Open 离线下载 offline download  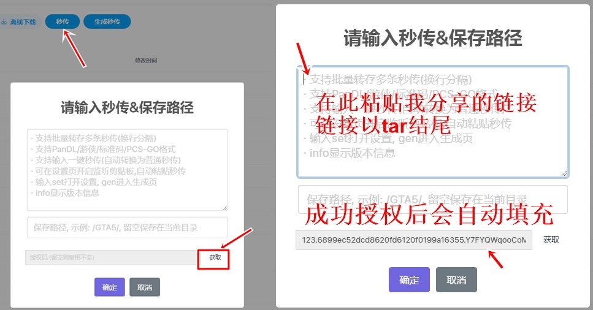[x=18, y=22]
